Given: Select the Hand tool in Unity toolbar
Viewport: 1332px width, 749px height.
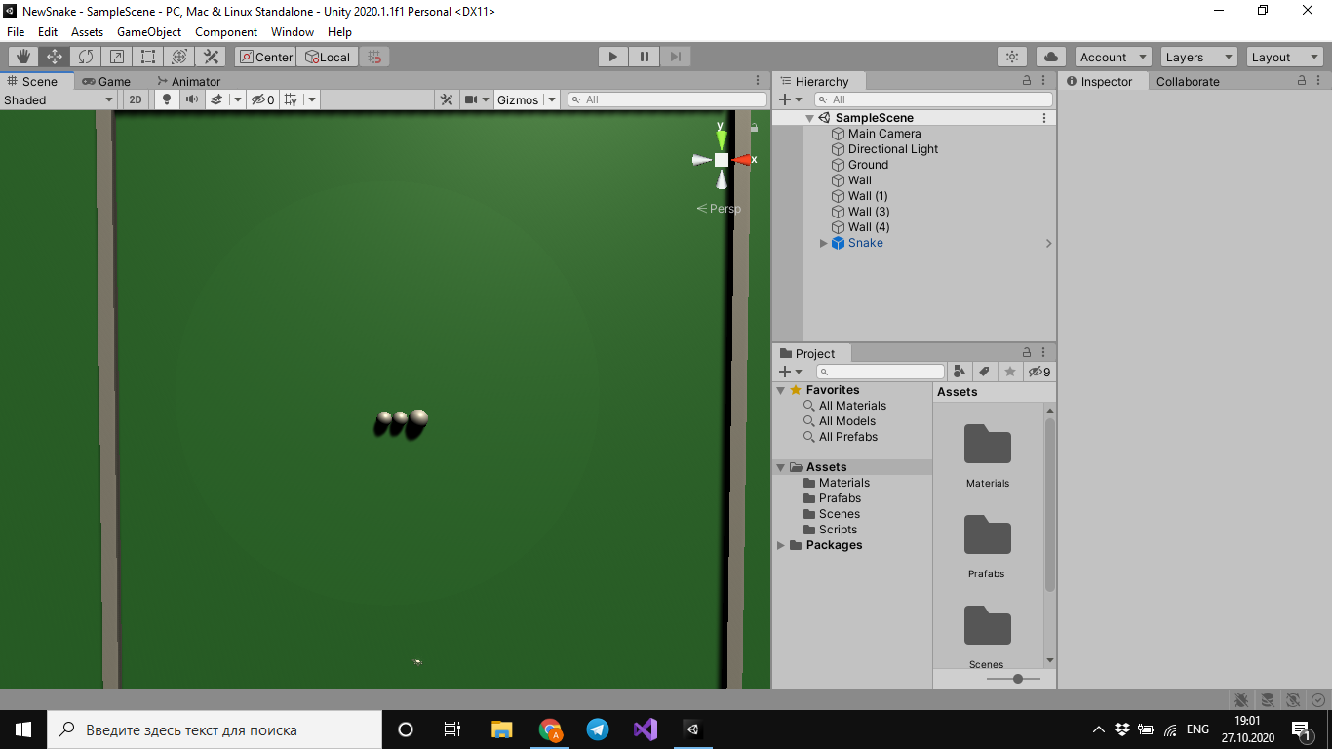Looking at the screenshot, I should pos(23,57).
